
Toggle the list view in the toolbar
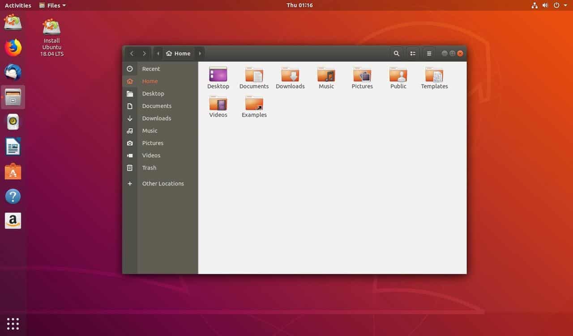pyautogui.click(x=412, y=53)
